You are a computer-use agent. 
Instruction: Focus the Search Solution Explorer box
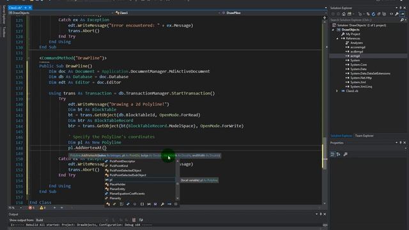pyautogui.click(x=364, y=20)
